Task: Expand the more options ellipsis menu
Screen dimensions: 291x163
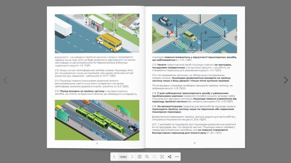Action: coord(177,157)
